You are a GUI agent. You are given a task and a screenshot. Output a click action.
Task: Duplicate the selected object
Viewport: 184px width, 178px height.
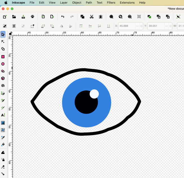149,17
